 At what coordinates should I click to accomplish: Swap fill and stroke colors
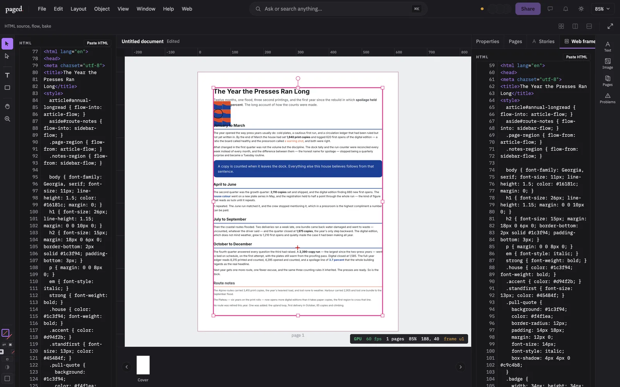pos(4,344)
